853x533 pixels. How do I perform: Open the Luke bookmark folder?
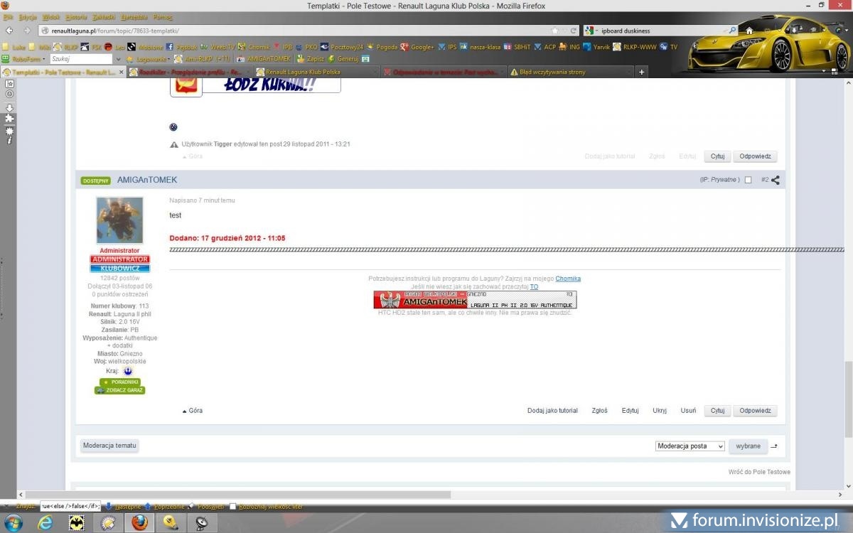click(x=14, y=47)
